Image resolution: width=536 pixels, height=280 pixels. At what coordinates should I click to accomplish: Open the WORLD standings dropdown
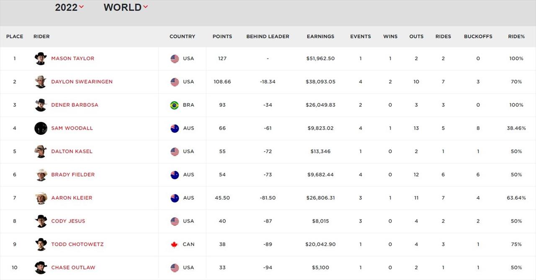pyautogui.click(x=126, y=7)
